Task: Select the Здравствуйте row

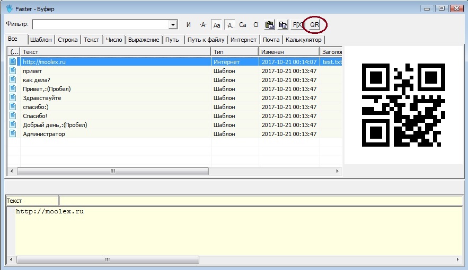Action: 174,98
